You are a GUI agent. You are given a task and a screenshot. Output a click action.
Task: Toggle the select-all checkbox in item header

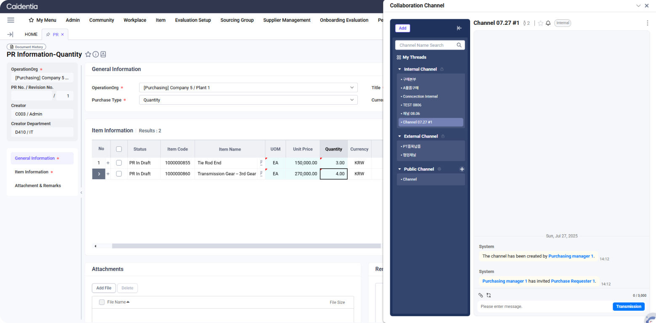pyautogui.click(x=119, y=149)
